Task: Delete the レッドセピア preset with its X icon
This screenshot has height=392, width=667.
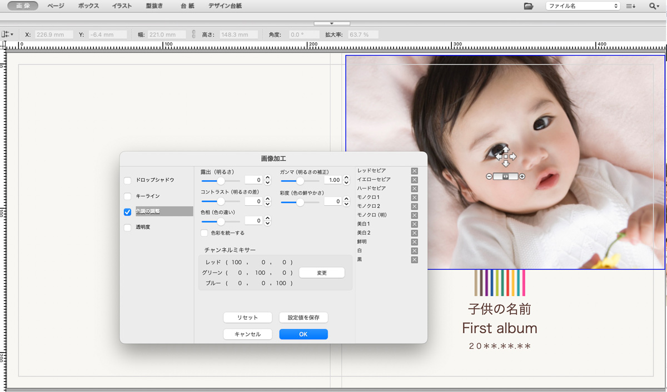Action: [415, 171]
